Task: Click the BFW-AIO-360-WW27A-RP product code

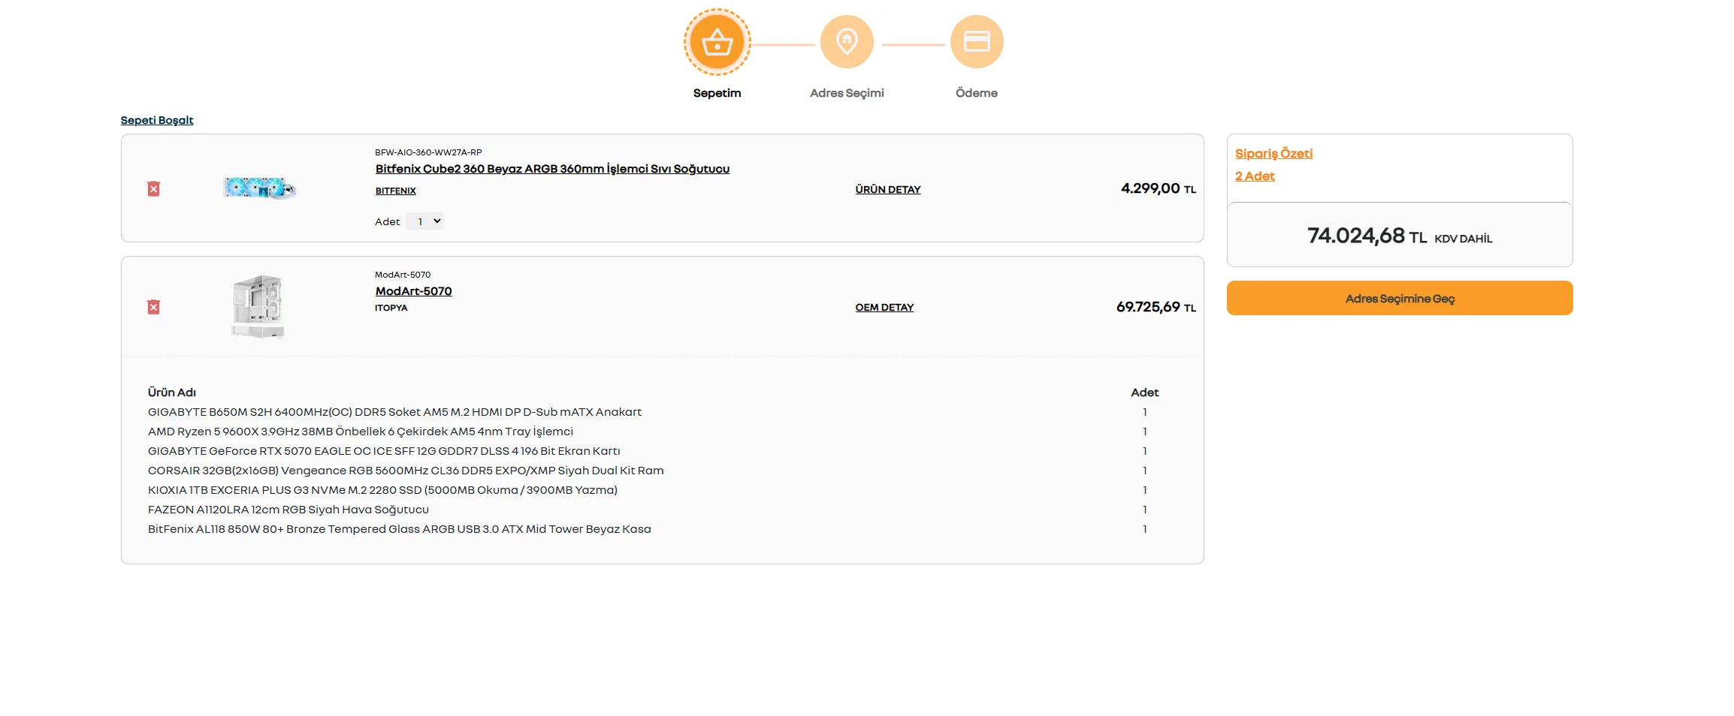Action: point(428,152)
